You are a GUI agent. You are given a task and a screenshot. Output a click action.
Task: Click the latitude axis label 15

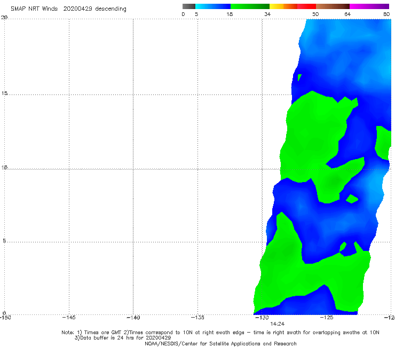[x=4, y=93]
